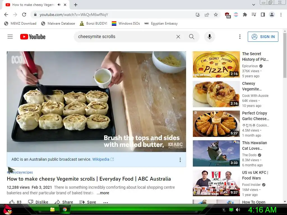Open the Egyptian Embassy bookmark

[161, 24]
